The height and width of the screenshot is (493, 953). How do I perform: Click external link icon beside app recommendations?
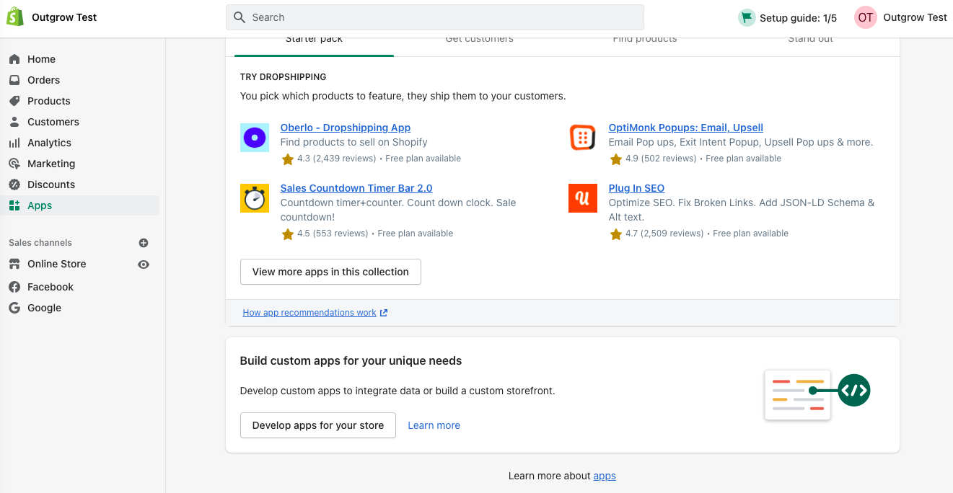coord(384,313)
